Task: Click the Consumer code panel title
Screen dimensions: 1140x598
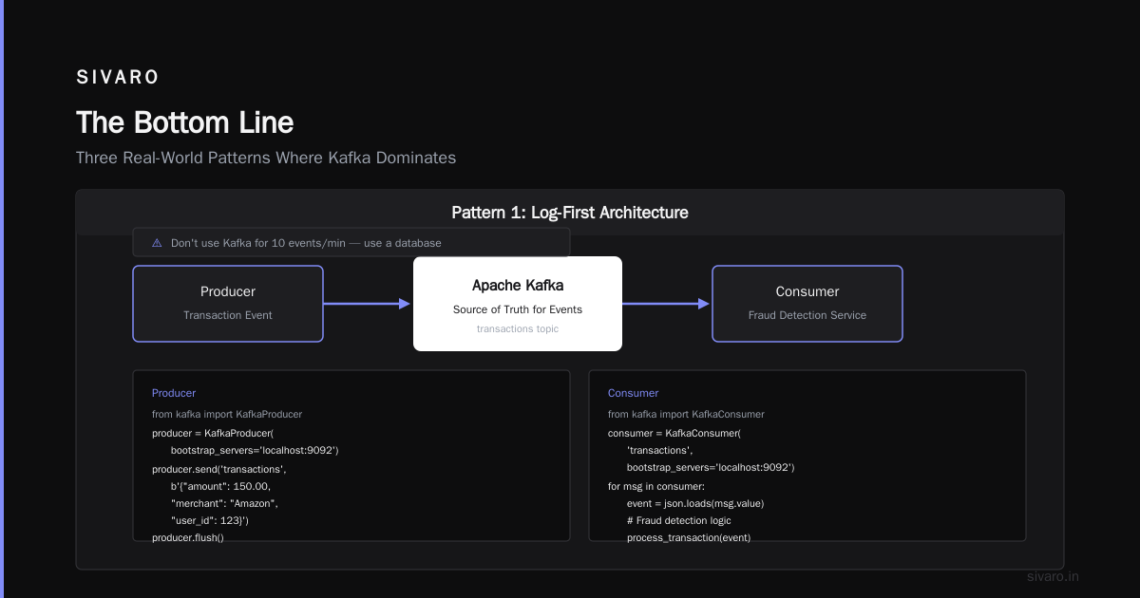Action: click(x=633, y=393)
